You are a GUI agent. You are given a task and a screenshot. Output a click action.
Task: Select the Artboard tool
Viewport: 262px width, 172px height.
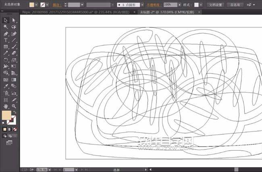coord(6,100)
